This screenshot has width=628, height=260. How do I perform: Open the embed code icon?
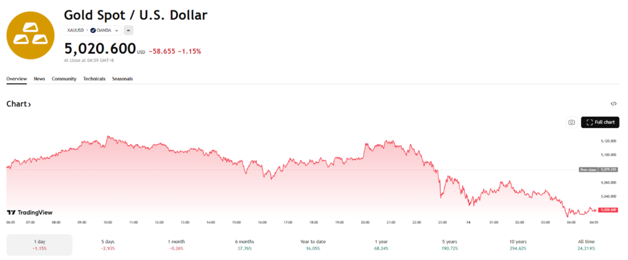[614, 104]
